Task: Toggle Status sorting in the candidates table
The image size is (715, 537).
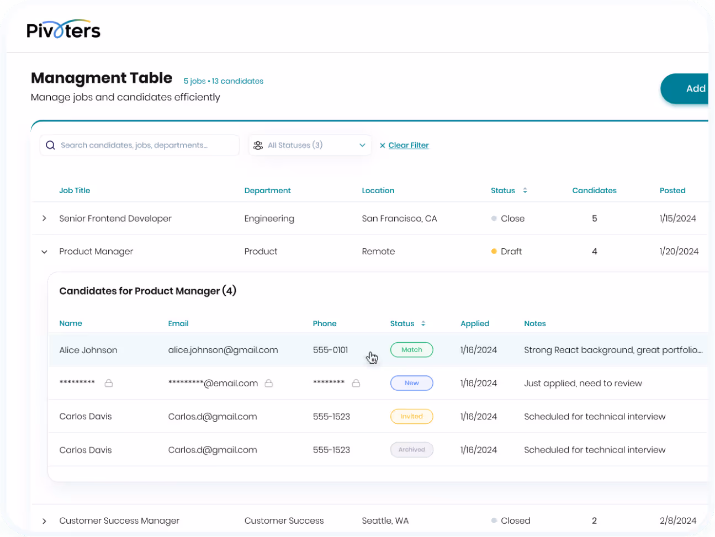Action: (x=423, y=323)
